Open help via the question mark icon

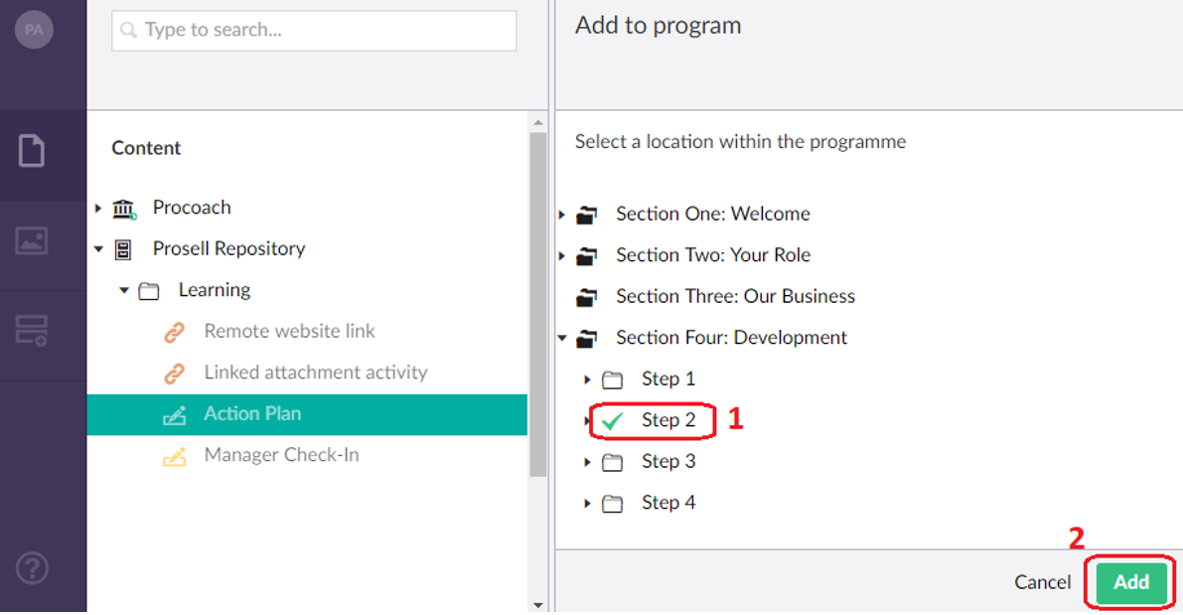[x=33, y=567]
